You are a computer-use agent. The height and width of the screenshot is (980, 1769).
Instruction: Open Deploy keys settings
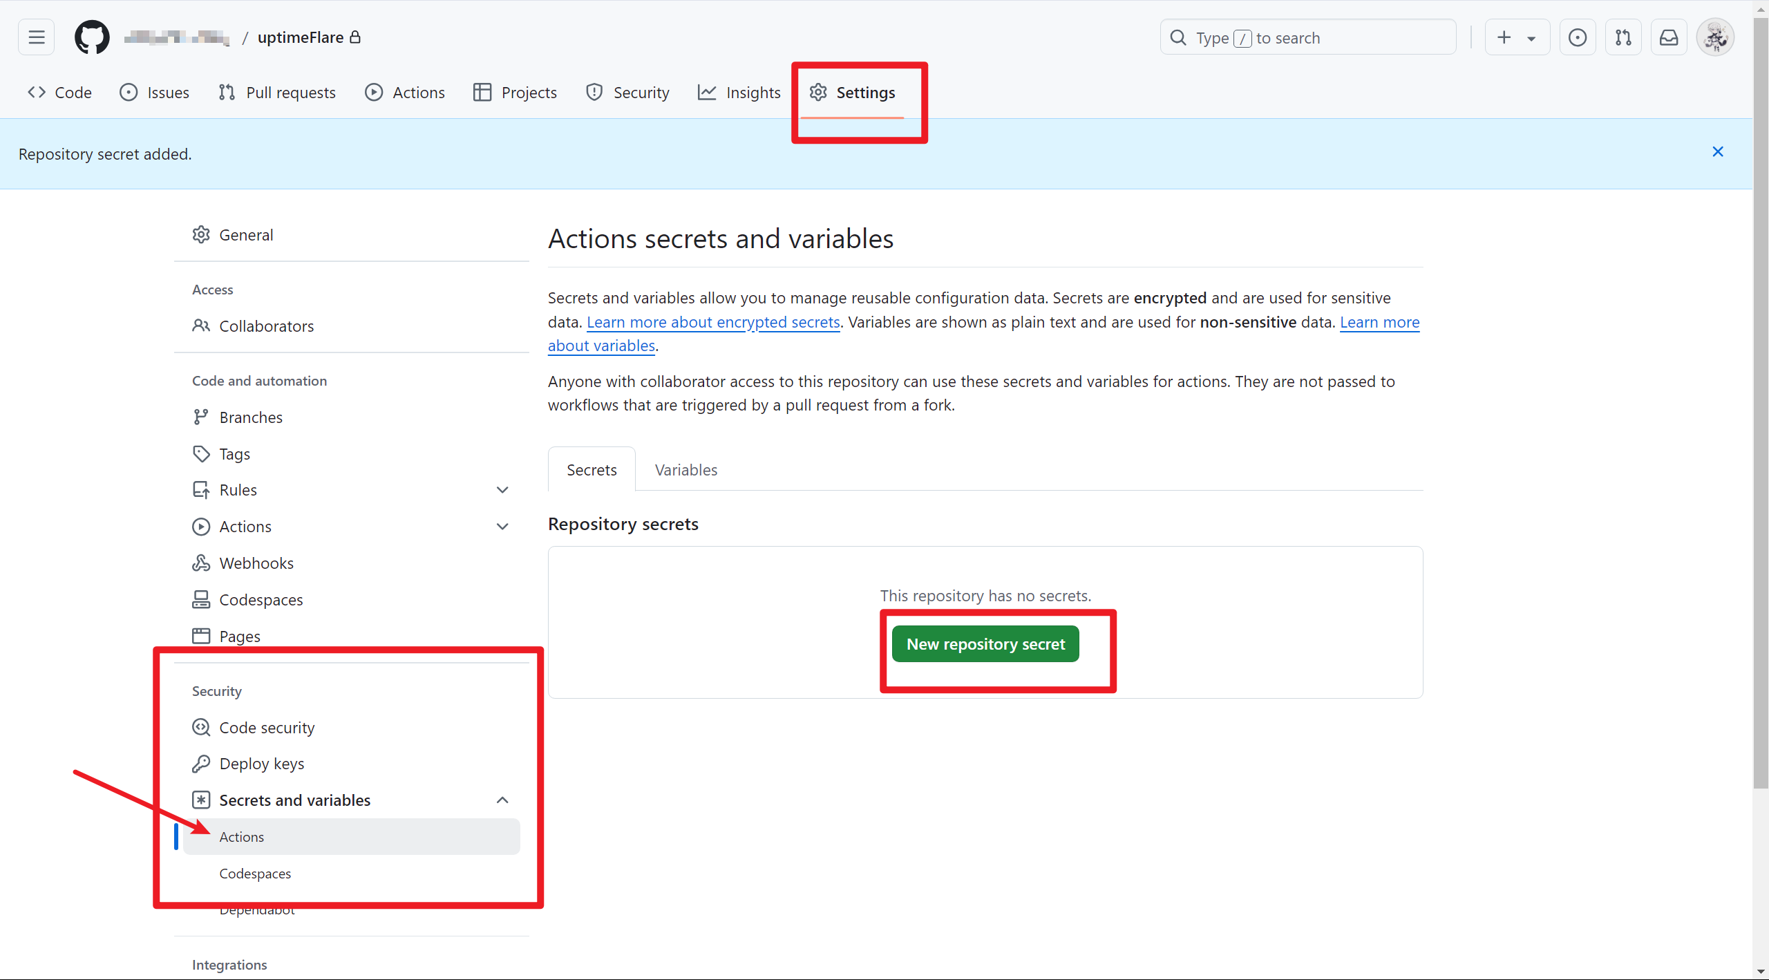point(262,764)
